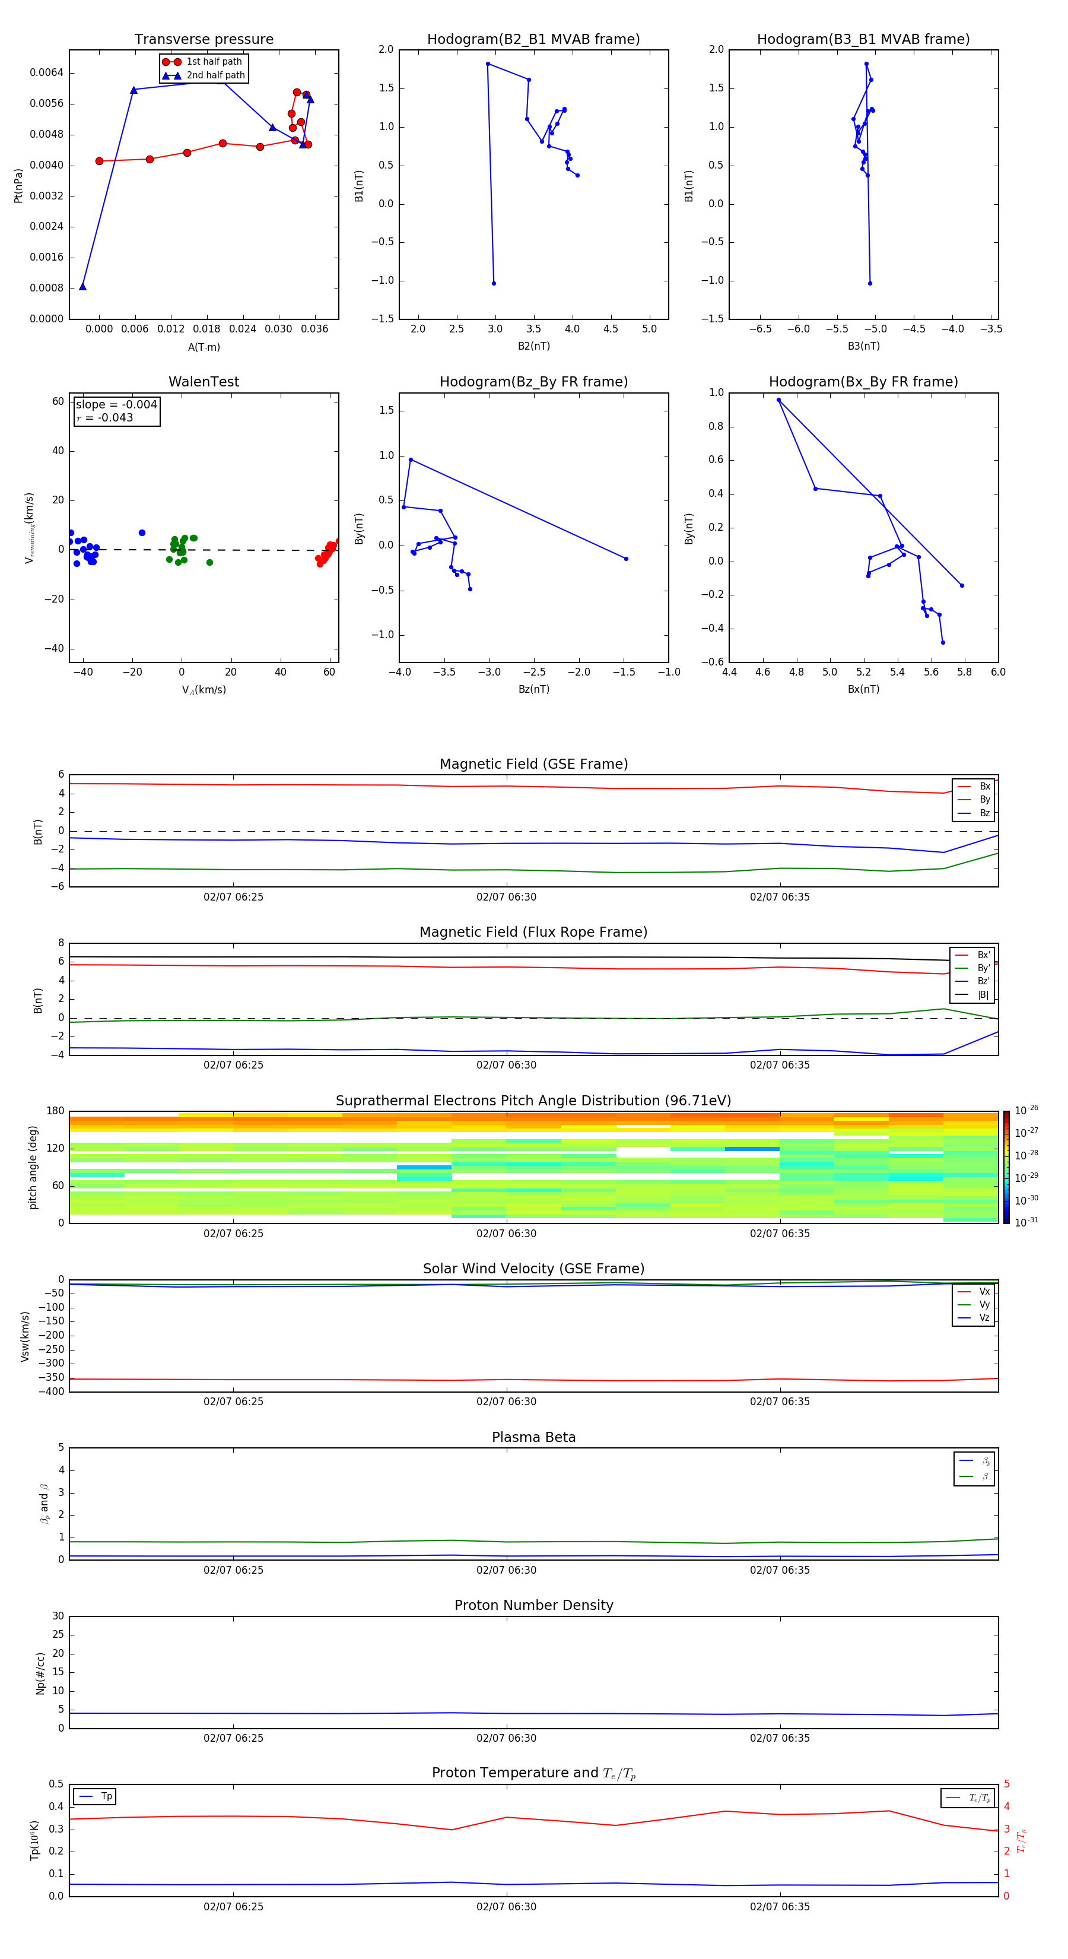Click the 'V_A(km/s)' x-axis label

click(x=204, y=690)
